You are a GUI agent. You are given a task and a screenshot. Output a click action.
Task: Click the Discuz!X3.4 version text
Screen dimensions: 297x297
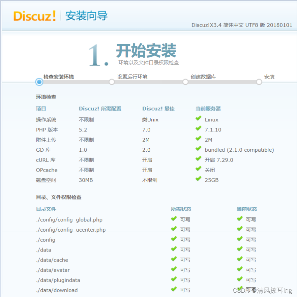242,25
